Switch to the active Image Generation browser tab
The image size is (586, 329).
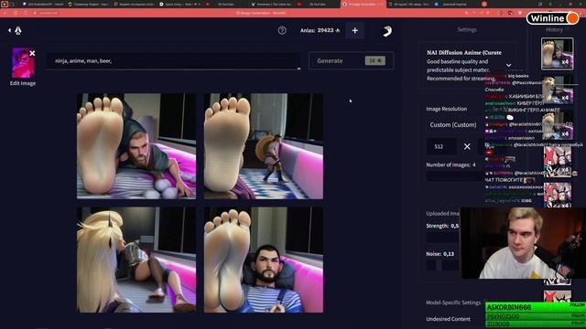pos(362,4)
